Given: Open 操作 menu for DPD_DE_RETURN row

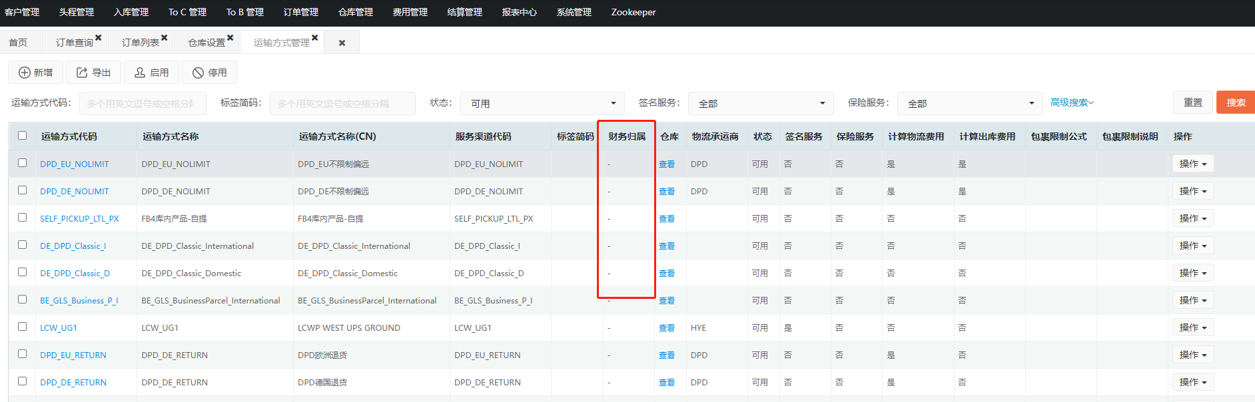Looking at the screenshot, I should coord(1193,382).
